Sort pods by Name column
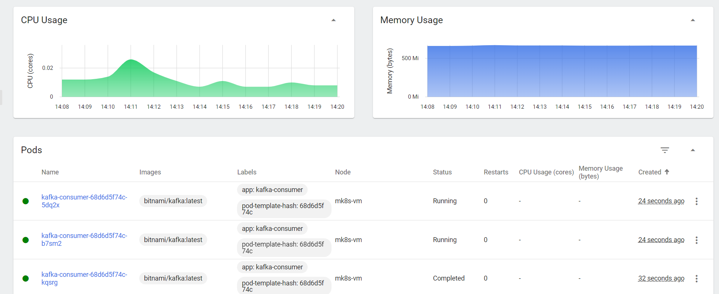 (x=50, y=172)
